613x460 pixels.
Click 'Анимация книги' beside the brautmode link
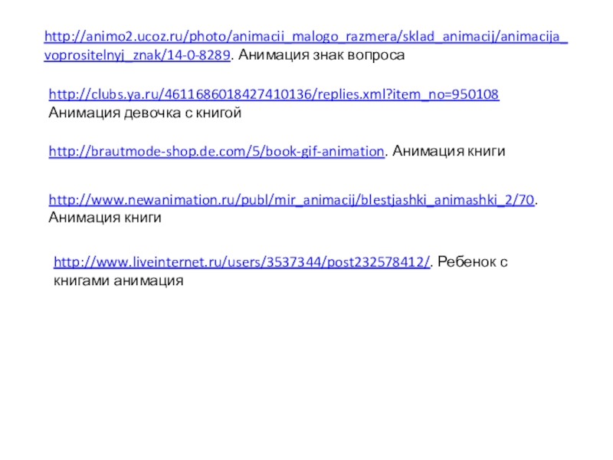click(449, 151)
